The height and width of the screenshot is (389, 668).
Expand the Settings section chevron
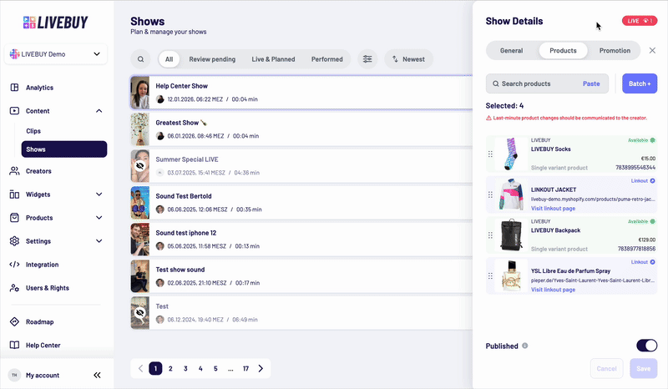[99, 241]
